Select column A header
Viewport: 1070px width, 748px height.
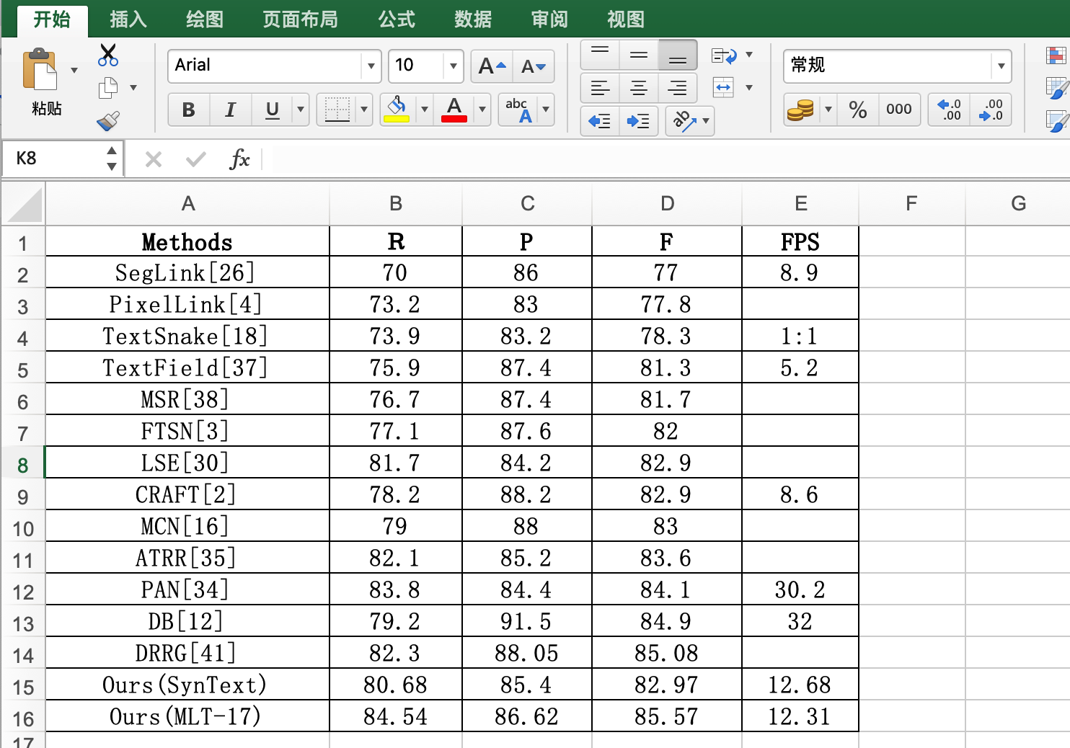click(188, 204)
